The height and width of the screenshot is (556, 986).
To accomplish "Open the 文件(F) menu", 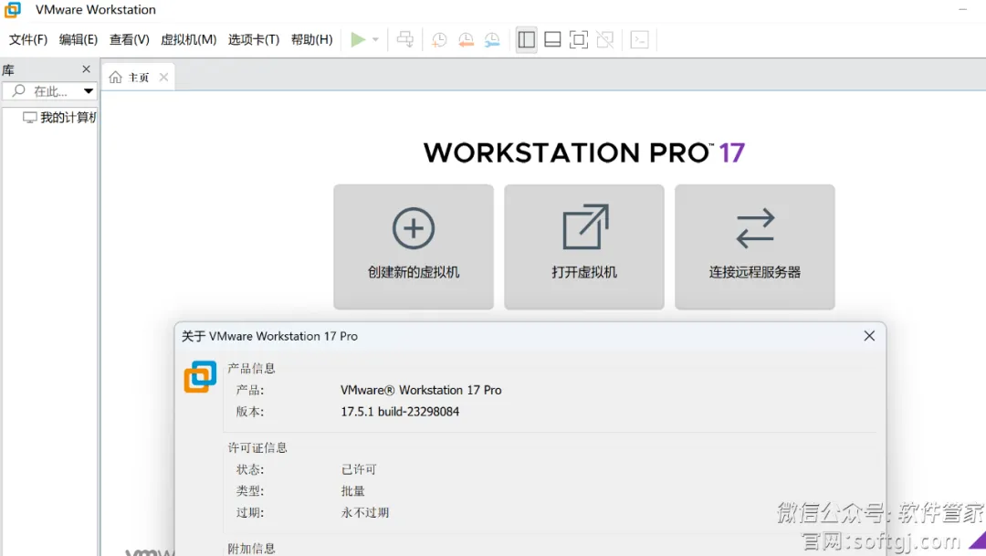I will click(x=28, y=39).
